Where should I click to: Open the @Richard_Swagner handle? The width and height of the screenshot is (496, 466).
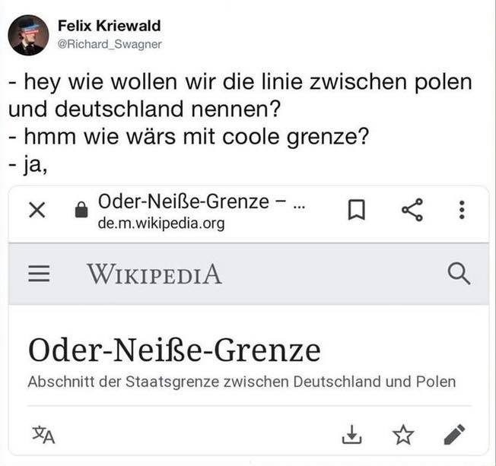[110, 44]
